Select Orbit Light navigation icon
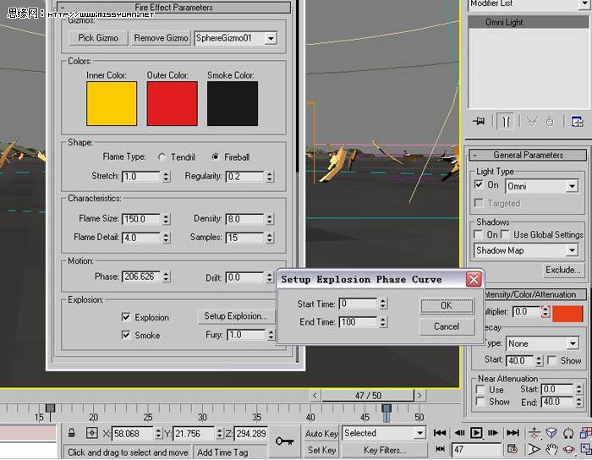592x460 pixels. 568,449
